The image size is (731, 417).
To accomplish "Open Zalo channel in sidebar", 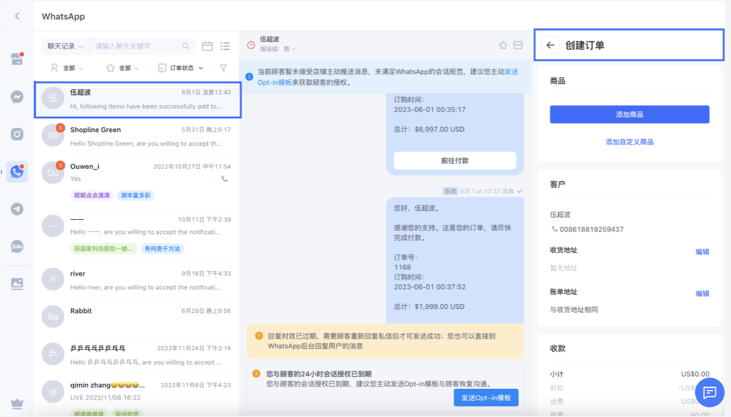I will [17, 246].
